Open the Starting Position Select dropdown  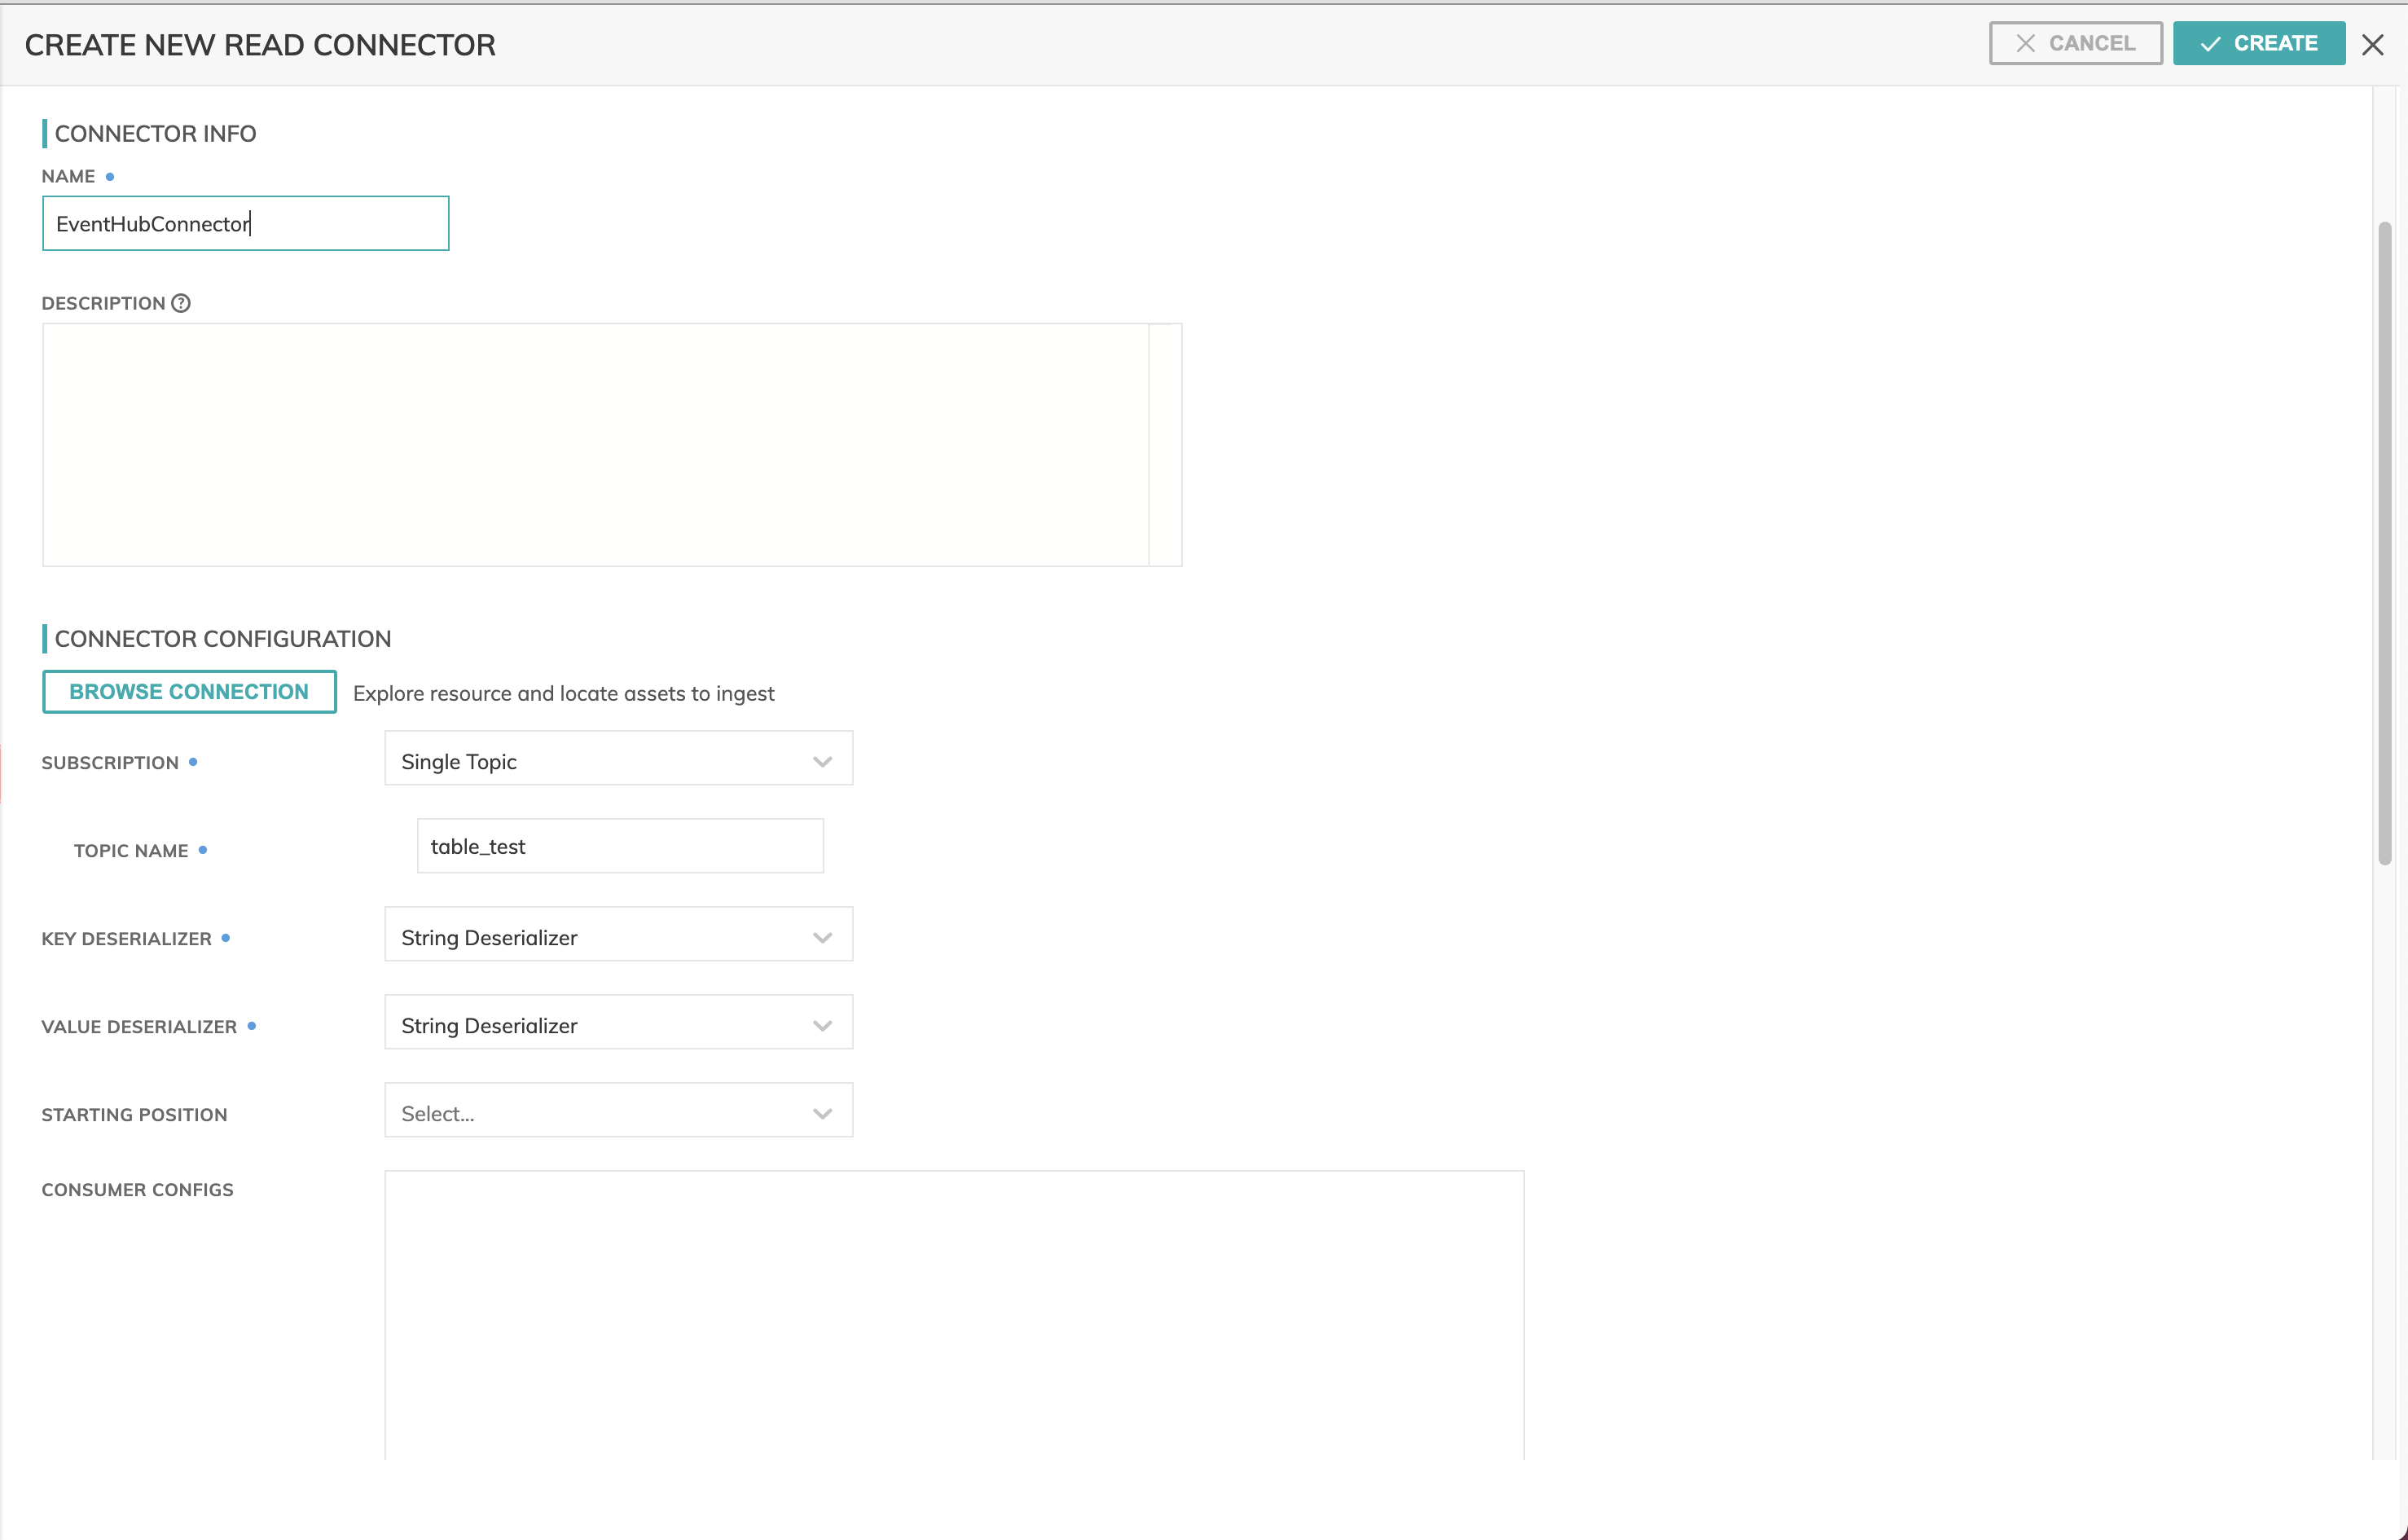click(600, 1114)
